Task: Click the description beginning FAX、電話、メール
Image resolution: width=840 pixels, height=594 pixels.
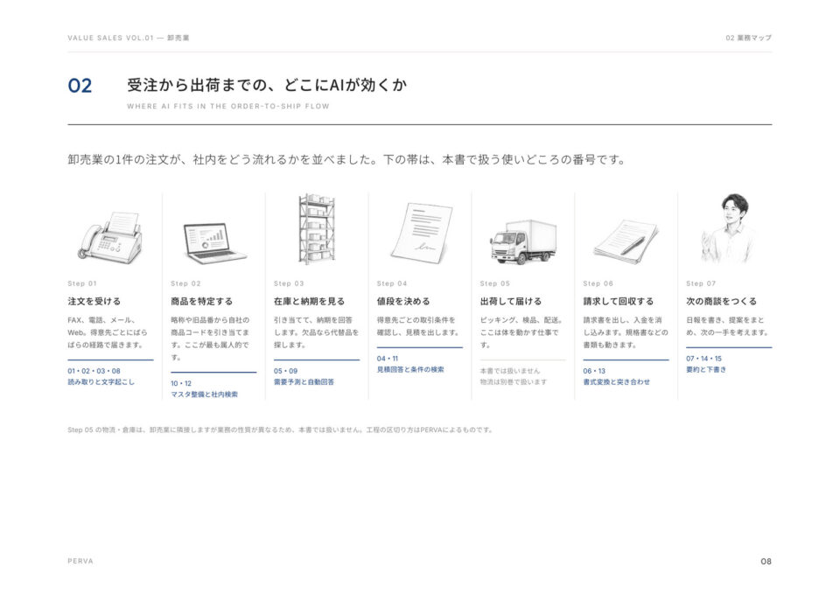Action: click(x=107, y=332)
